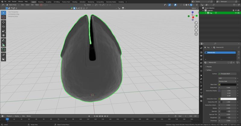This screenshot has width=241, height=126.
Task: Toggle camera view gizmo button
Action: (x=196, y=30)
